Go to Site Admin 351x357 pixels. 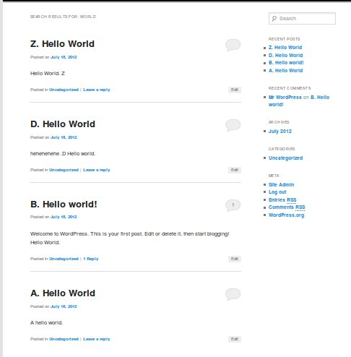click(x=281, y=185)
